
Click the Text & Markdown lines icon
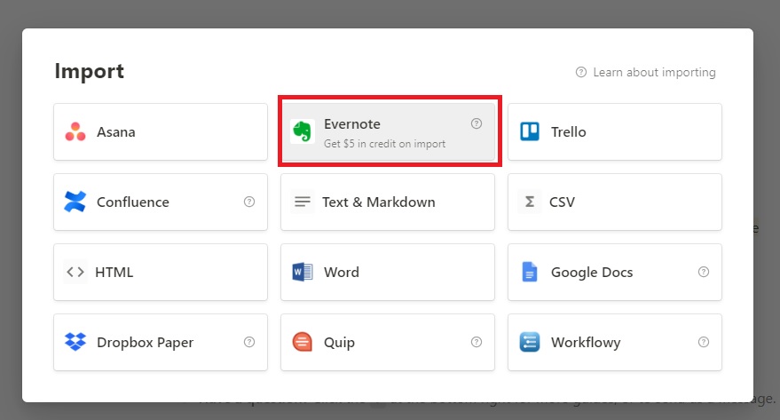point(302,202)
